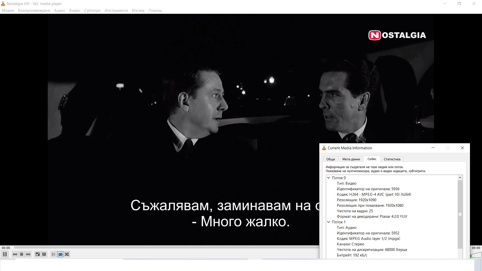This screenshot has height=271, width=482.
Task: Click the scroll up arrow in codec list
Action: [460, 178]
